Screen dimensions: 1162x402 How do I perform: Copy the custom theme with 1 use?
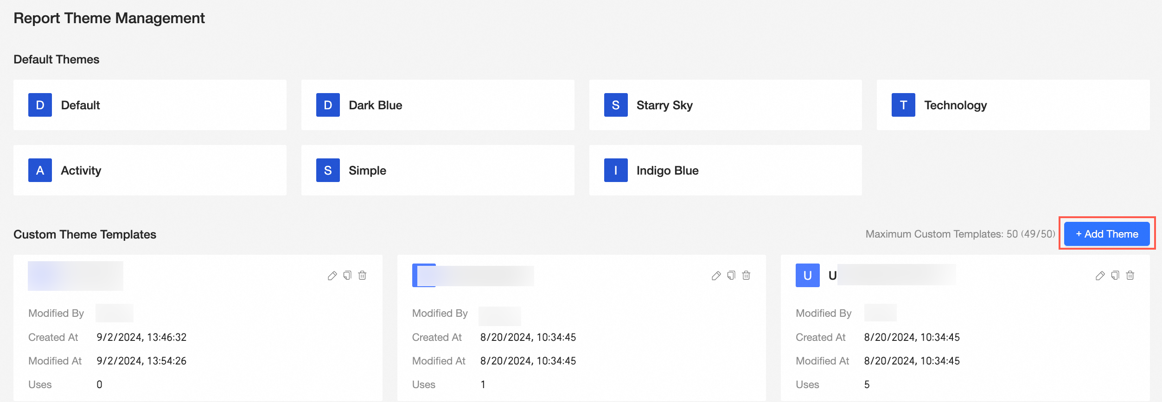point(731,276)
